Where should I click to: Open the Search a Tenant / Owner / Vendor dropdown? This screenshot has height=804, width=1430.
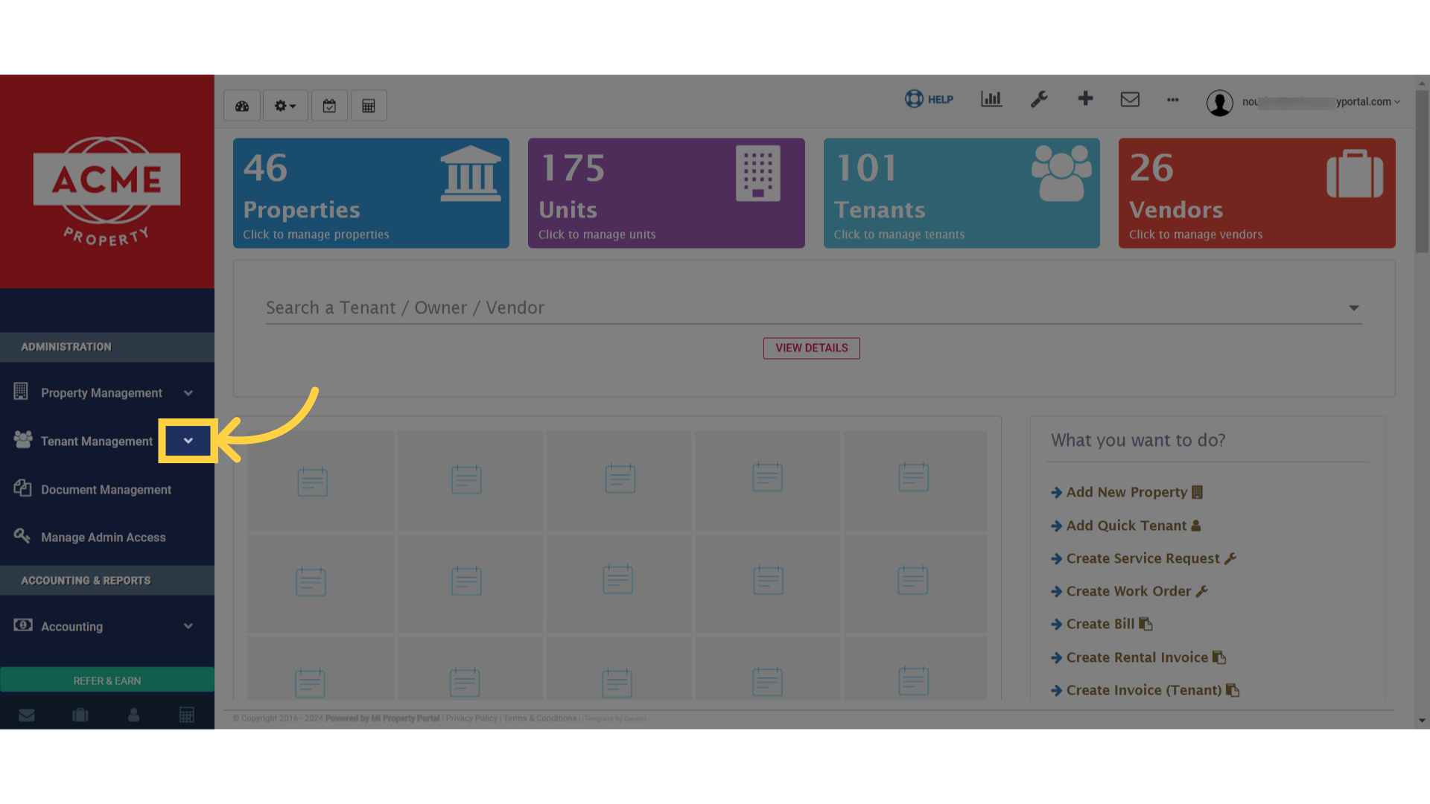[x=814, y=307]
